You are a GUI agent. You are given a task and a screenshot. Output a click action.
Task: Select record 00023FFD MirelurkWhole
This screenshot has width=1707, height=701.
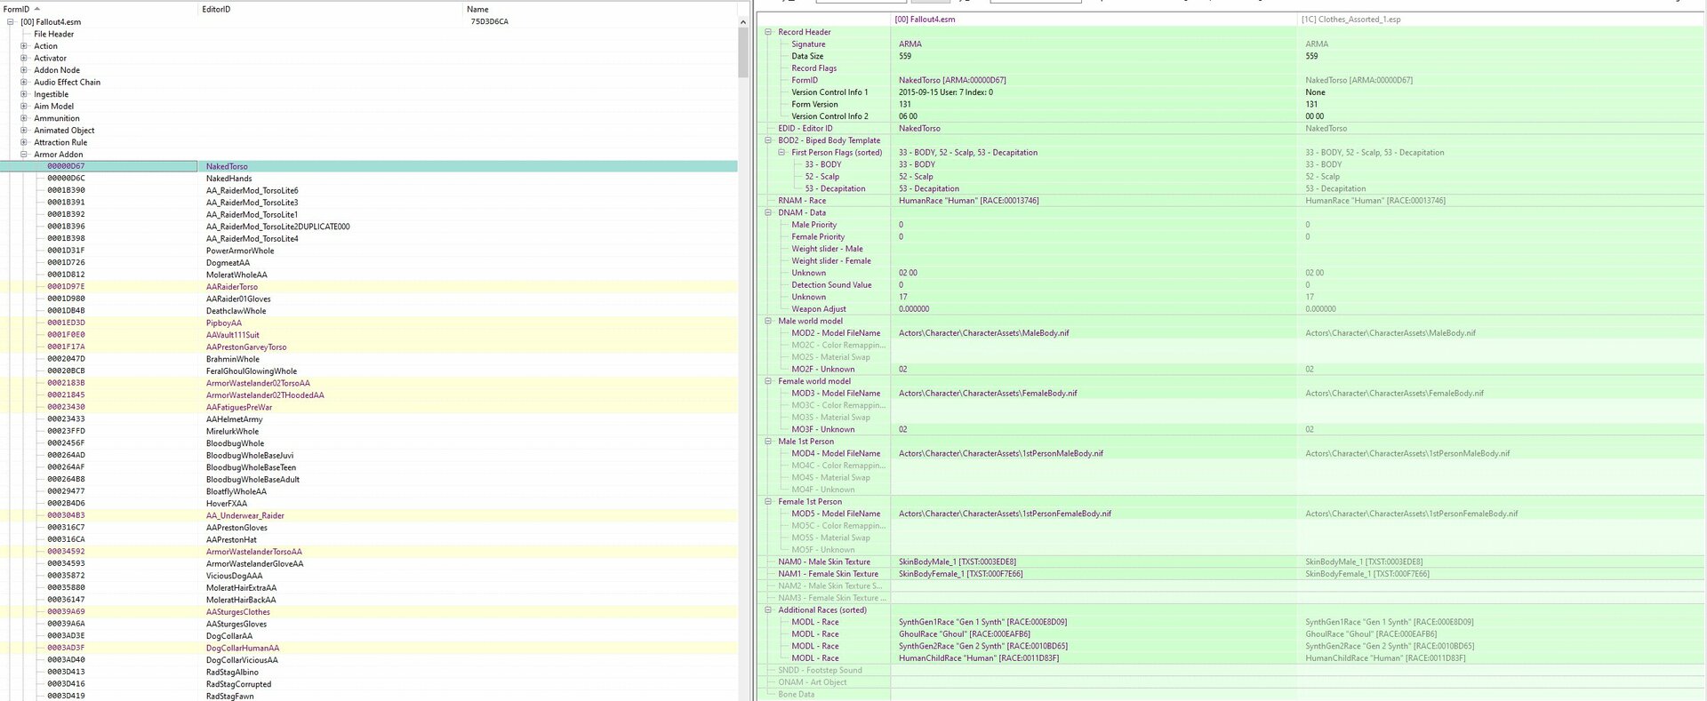[x=369, y=431]
